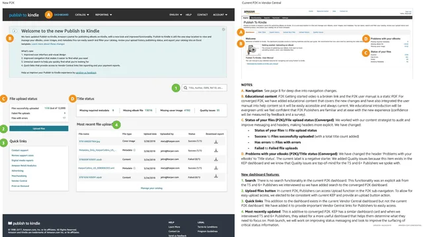Open the Manage your catalog link
Image resolution: width=423 pixels, height=237 pixels.
151,188
